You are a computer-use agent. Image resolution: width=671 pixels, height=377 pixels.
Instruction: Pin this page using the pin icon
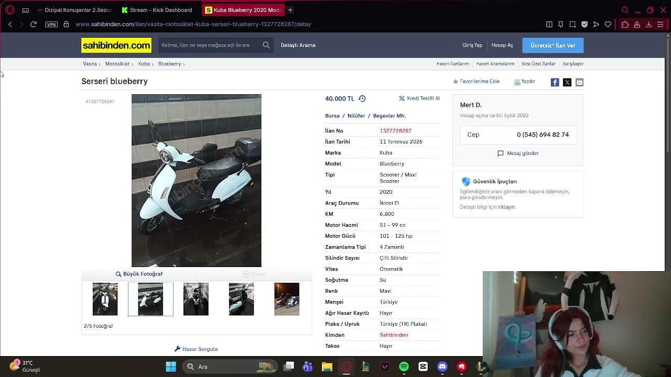[560, 24]
